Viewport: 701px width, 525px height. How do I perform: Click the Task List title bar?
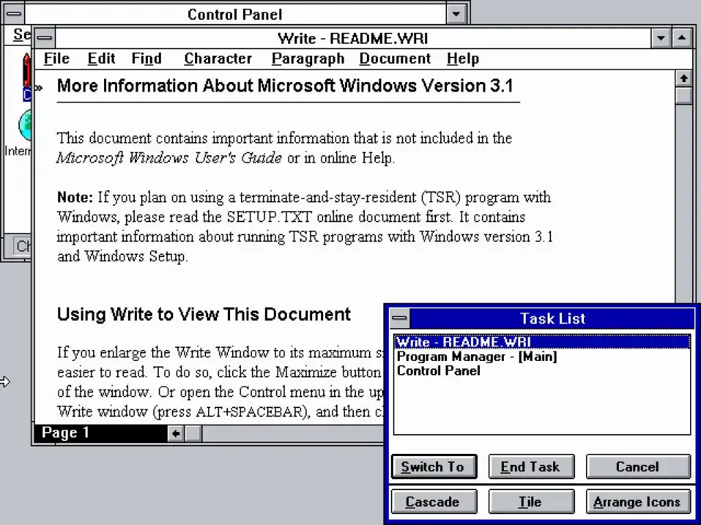coord(552,319)
